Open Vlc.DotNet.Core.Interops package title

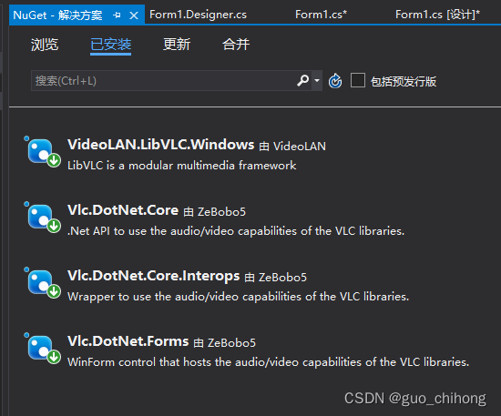point(153,276)
